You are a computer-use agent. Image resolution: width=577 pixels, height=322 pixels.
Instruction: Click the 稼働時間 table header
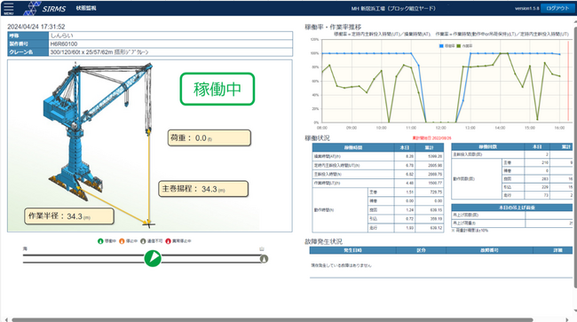click(353, 147)
